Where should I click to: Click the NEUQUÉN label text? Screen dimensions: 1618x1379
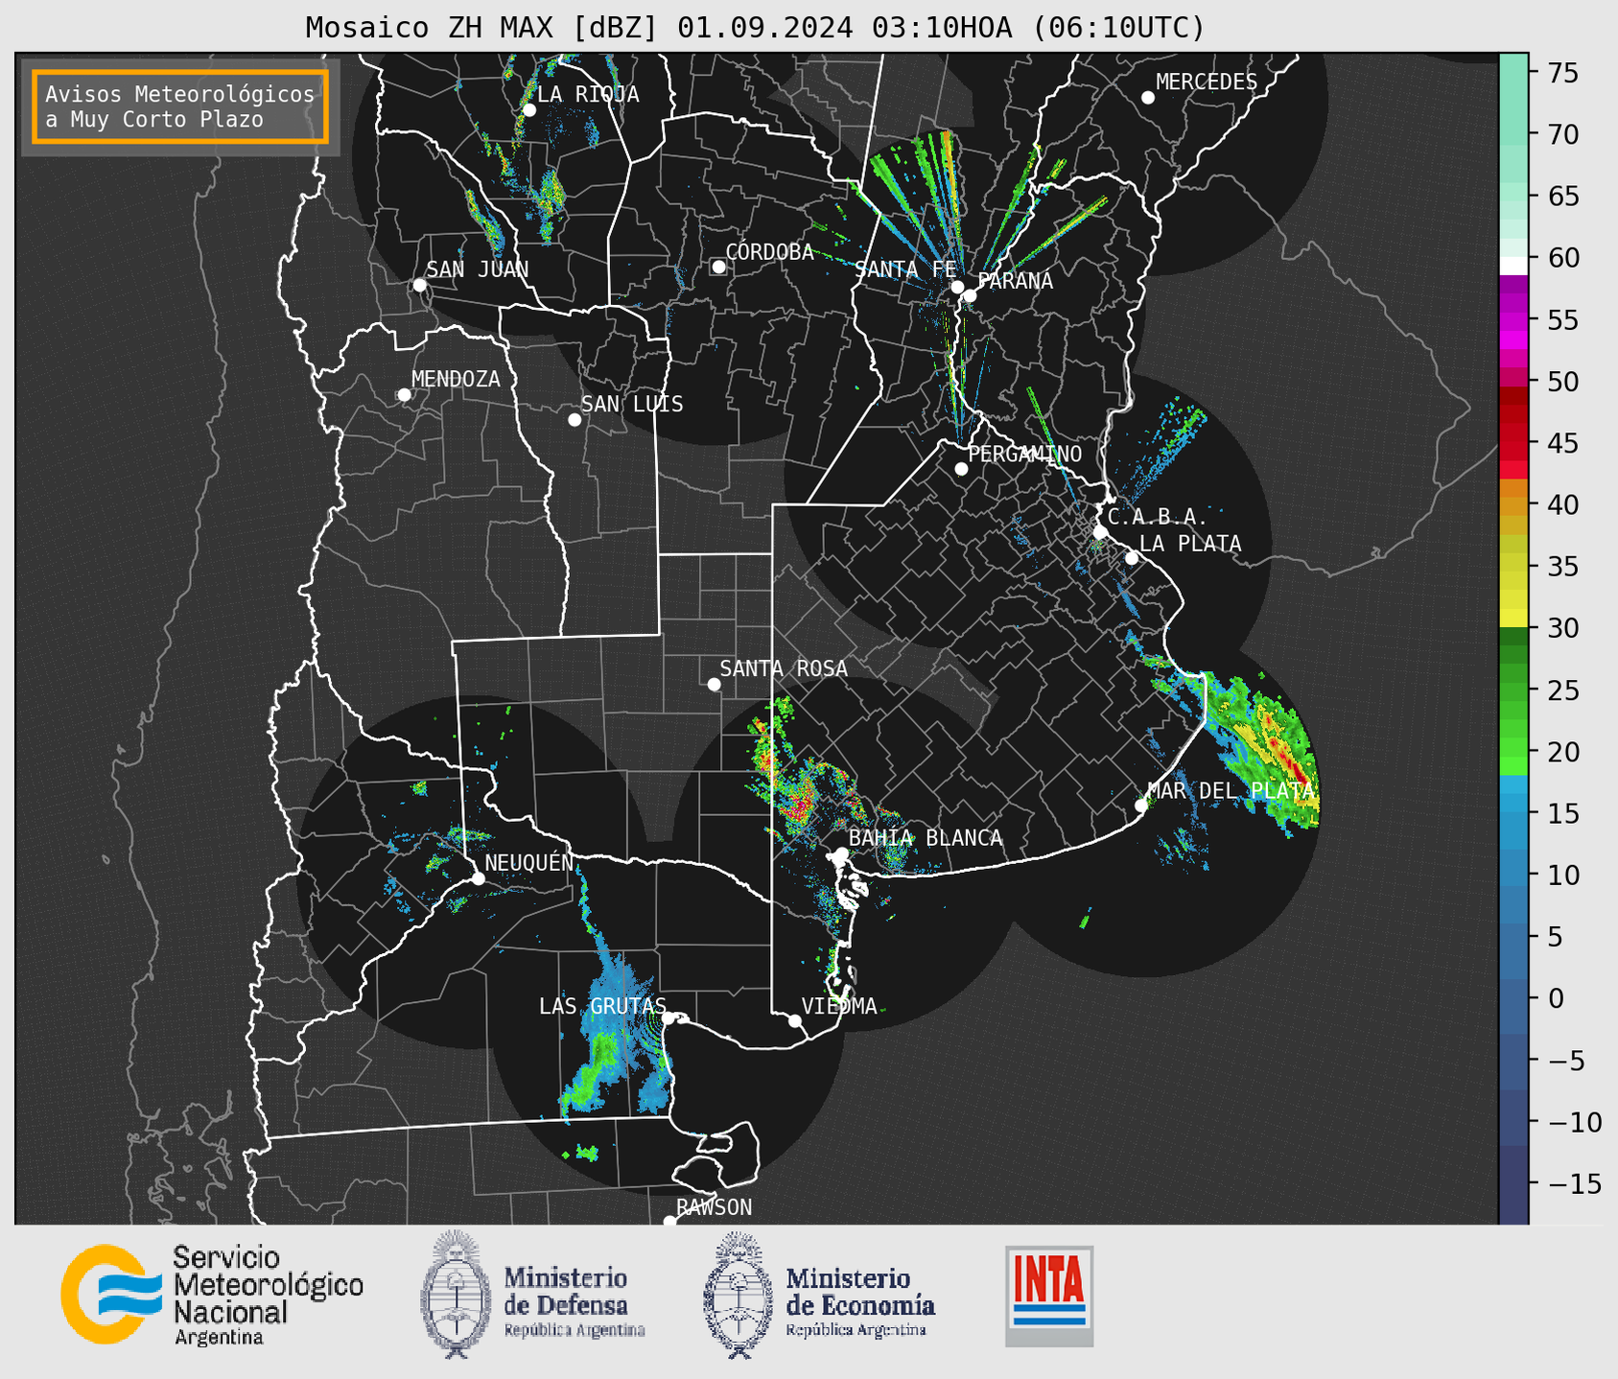[529, 862]
